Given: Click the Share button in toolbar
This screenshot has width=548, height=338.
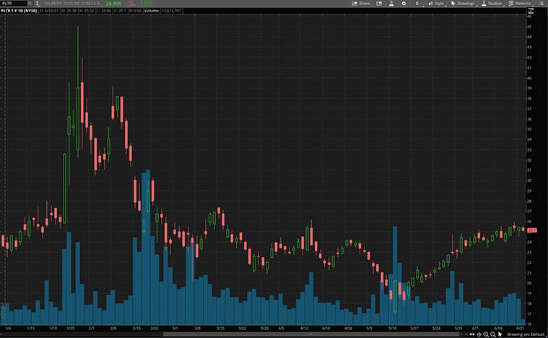Looking at the screenshot, I should (x=360, y=4).
